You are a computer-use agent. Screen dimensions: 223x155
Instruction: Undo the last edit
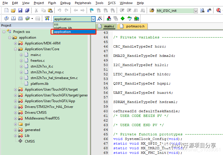coord(60,10)
